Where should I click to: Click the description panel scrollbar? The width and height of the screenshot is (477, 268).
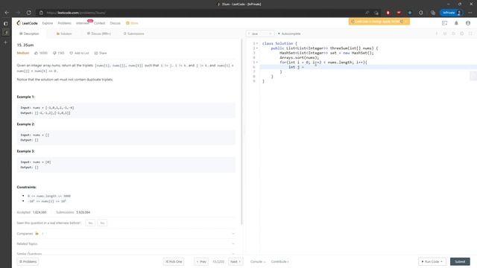pyautogui.click(x=241, y=132)
